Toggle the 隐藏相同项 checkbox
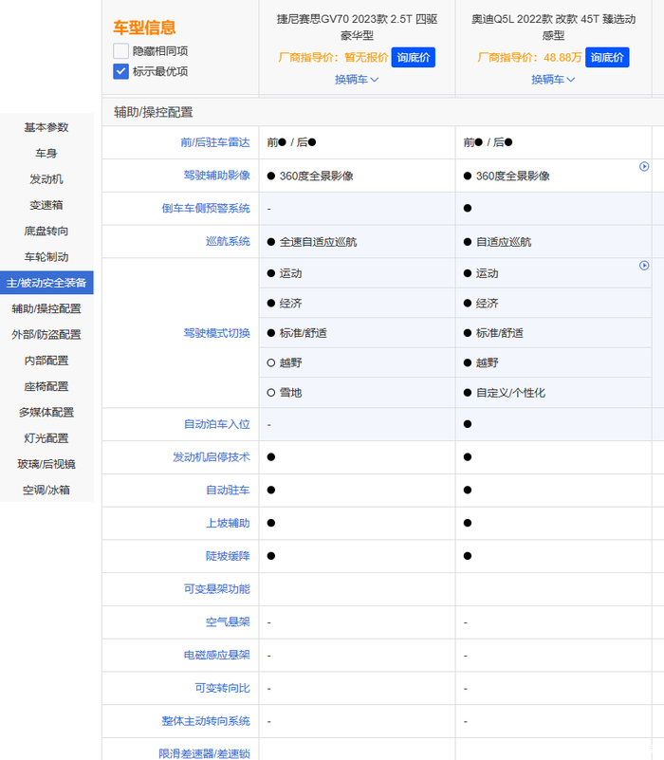Viewport: 664px width, 760px height. (x=120, y=51)
